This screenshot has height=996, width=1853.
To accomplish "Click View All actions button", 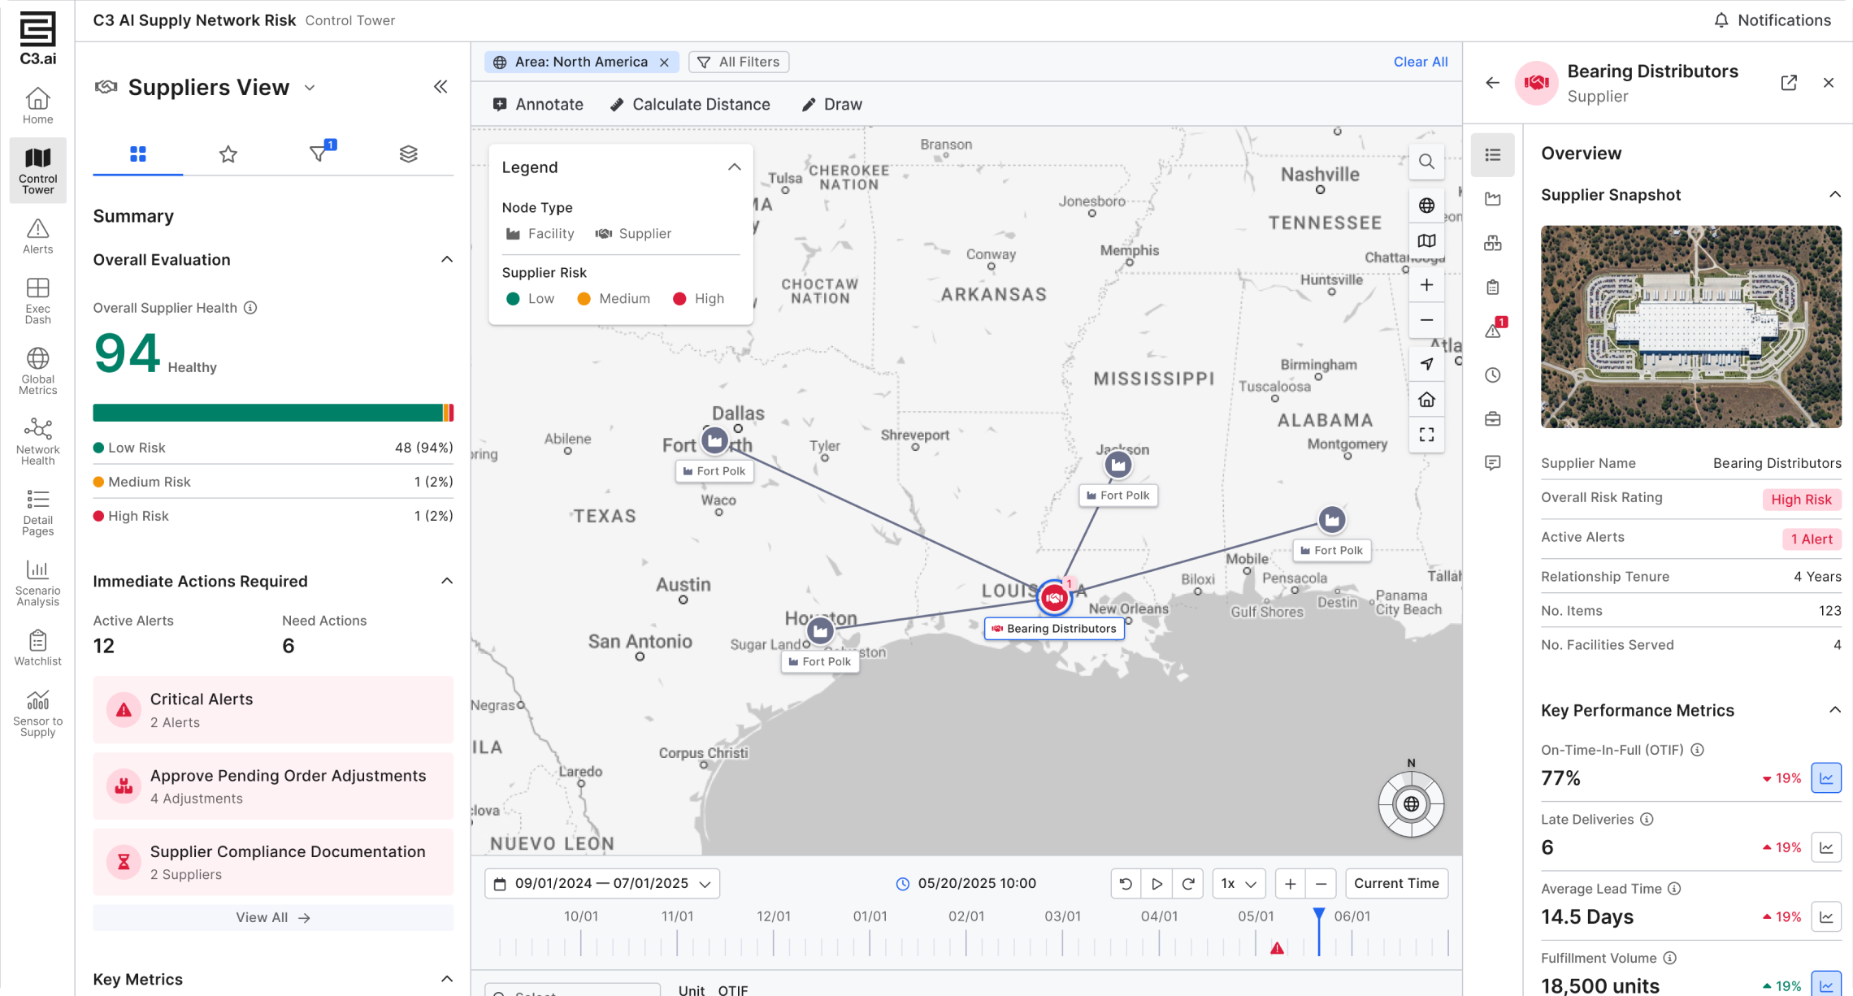I will (273, 917).
